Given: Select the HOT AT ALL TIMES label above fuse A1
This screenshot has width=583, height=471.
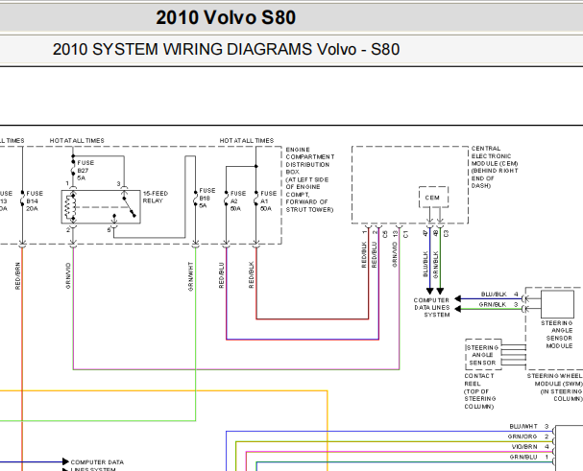Looking at the screenshot, I should pos(247,140).
